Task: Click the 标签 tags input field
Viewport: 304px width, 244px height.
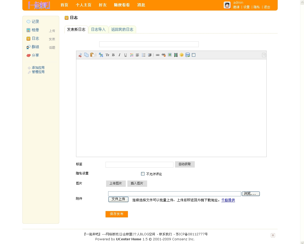Action: (139, 165)
